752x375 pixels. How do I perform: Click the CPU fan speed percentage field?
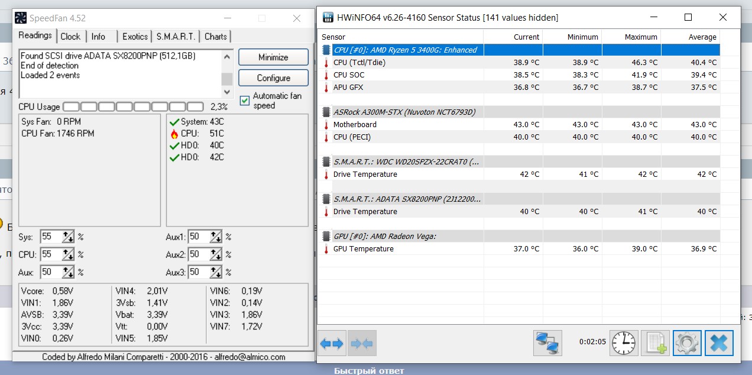point(50,254)
